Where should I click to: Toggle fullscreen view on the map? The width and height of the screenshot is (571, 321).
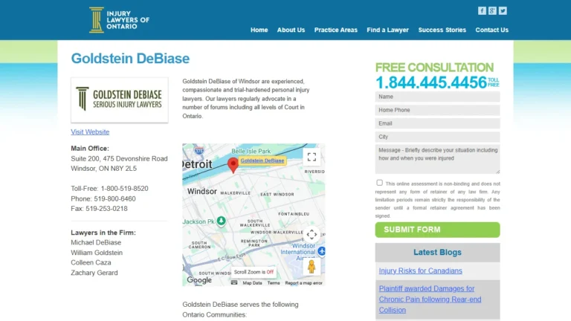[x=312, y=157]
